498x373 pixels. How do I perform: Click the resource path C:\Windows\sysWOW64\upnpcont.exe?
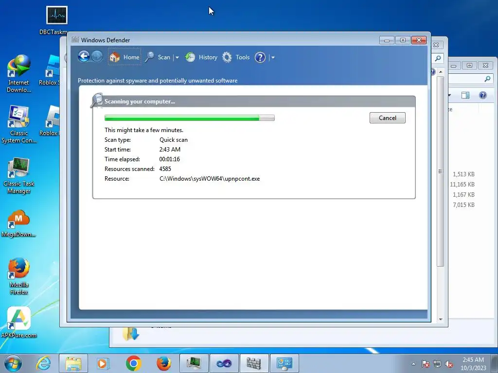[x=210, y=179]
